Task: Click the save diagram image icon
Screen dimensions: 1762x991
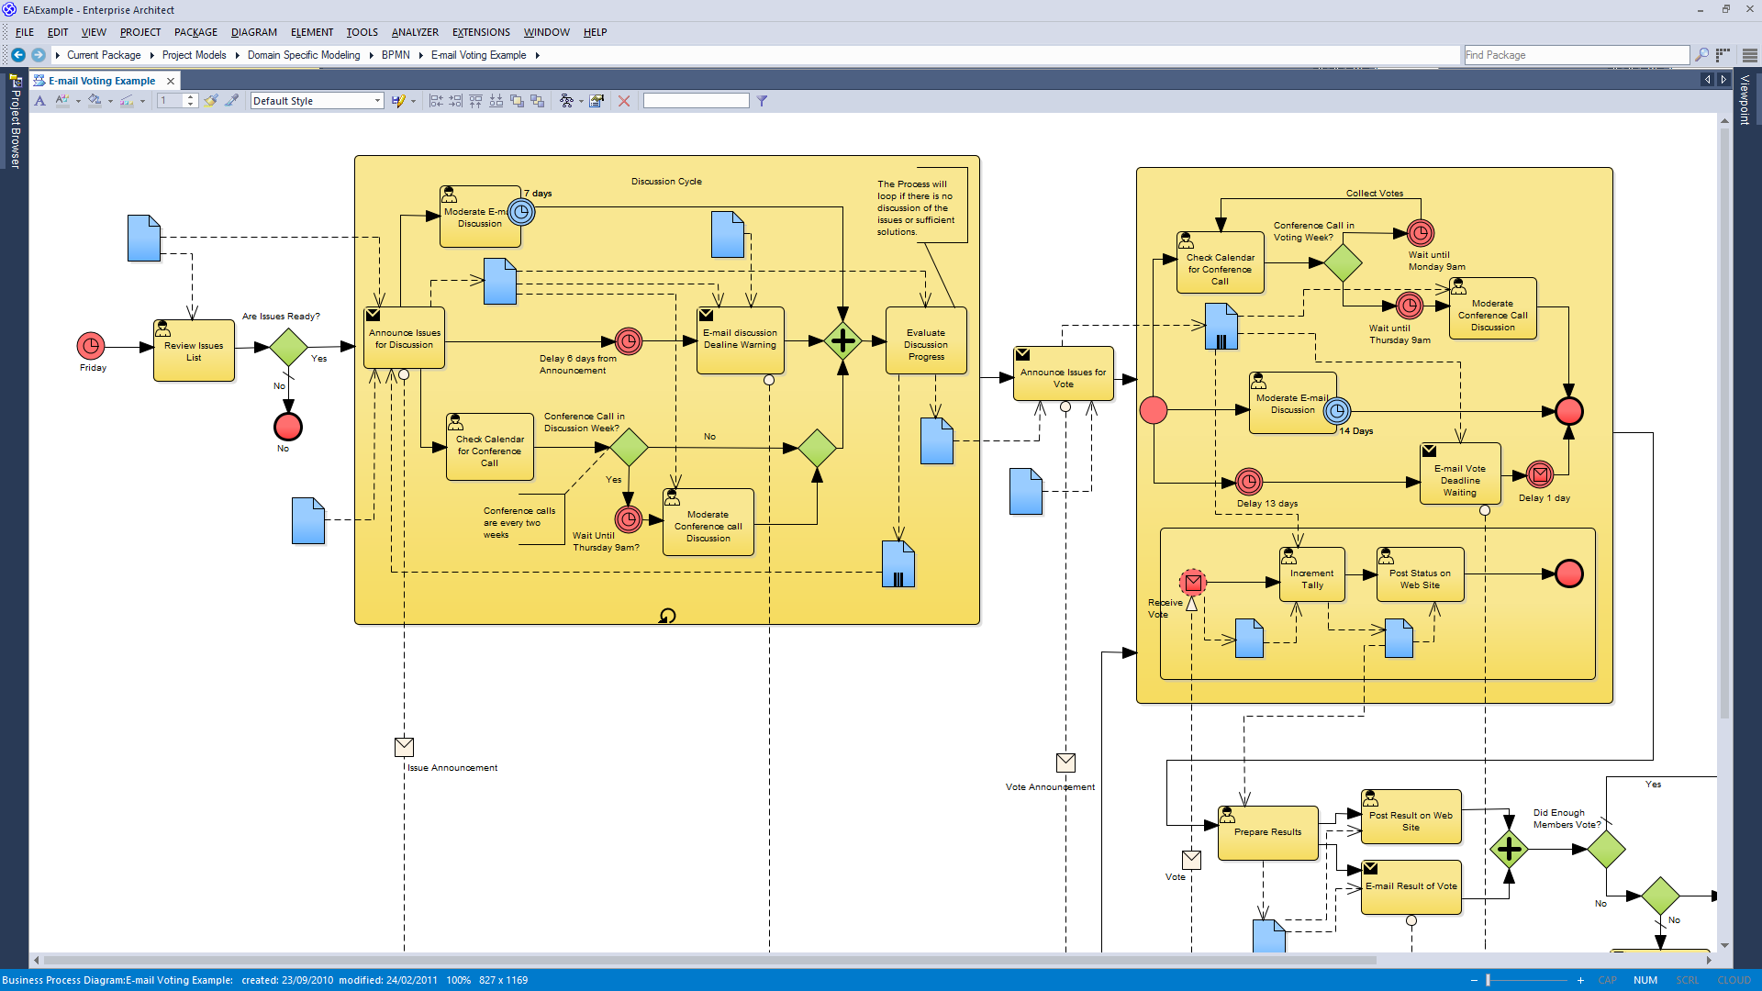Action: tap(597, 101)
